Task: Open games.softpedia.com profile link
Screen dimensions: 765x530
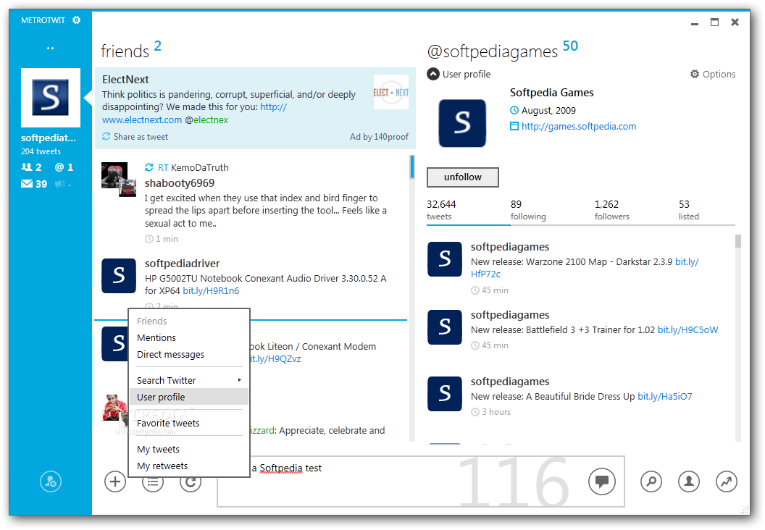Action: (x=579, y=126)
